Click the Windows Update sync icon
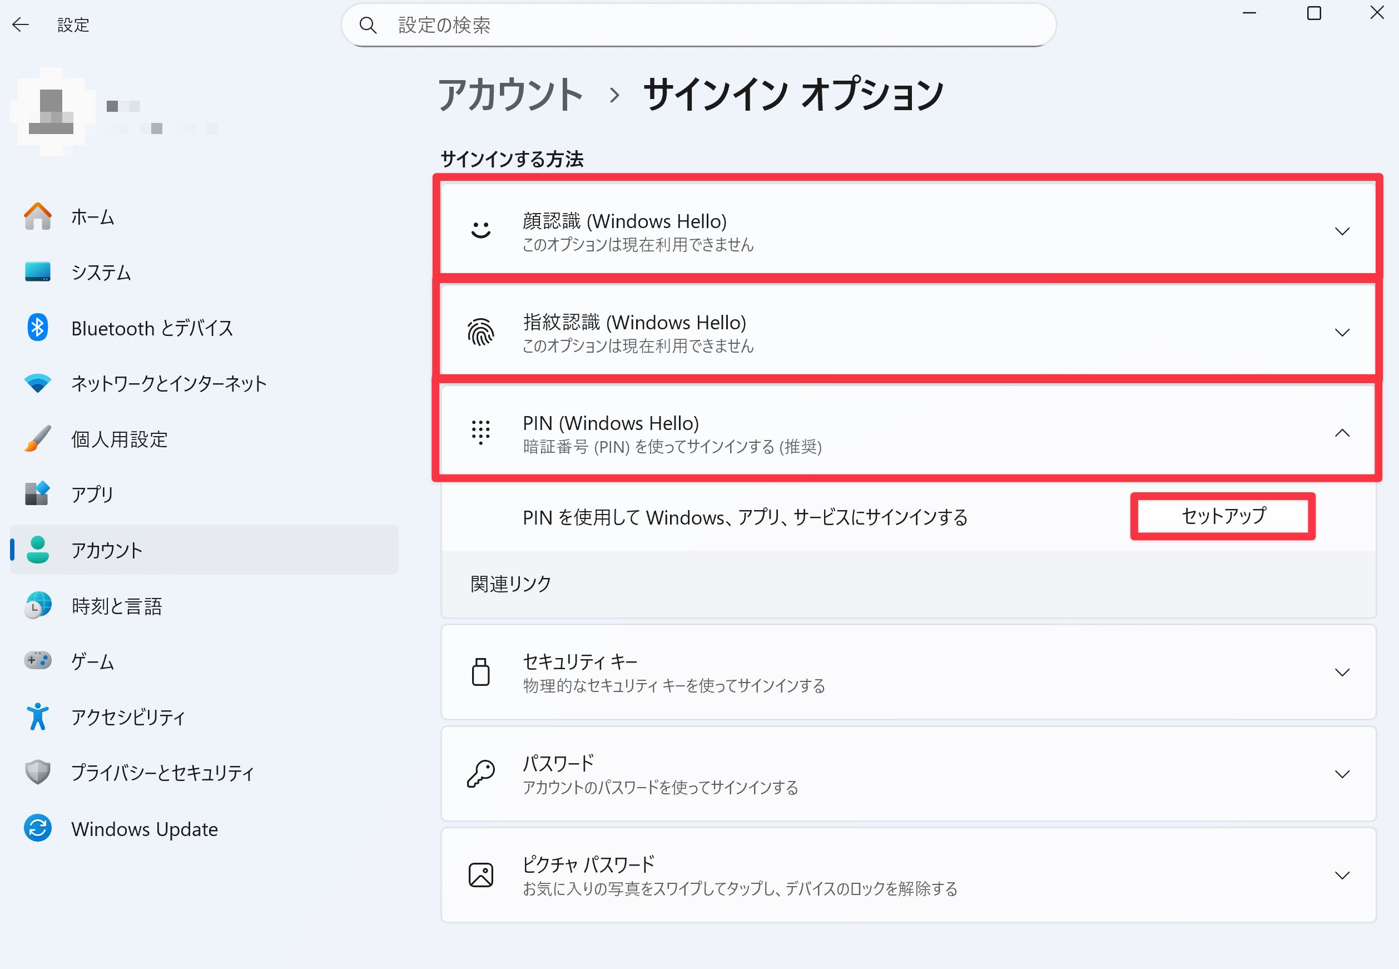Image resolution: width=1399 pixels, height=969 pixels. pyautogui.click(x=38, y=828)
